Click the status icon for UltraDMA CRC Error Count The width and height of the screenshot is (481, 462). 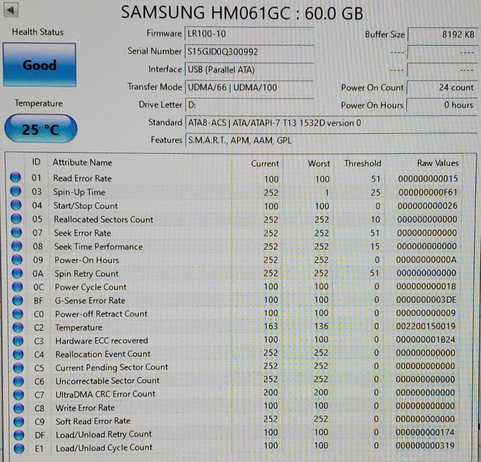click(x=19, y=395)
